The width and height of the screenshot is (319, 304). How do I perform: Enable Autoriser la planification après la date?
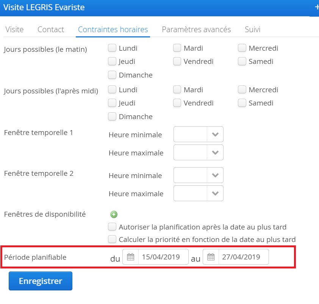point(112,227)
